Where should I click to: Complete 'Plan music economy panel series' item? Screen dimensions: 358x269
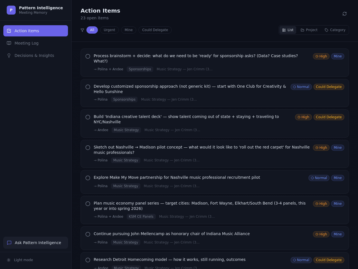[88, 204]
